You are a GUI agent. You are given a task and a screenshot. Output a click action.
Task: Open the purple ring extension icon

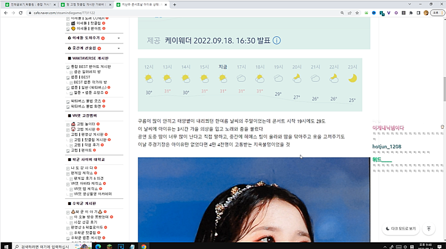coord(396,13)
